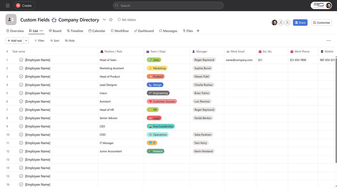Open the hamburger menu in top bar
Viewport: 337px width, 188px height.
(x=8, y=6)
